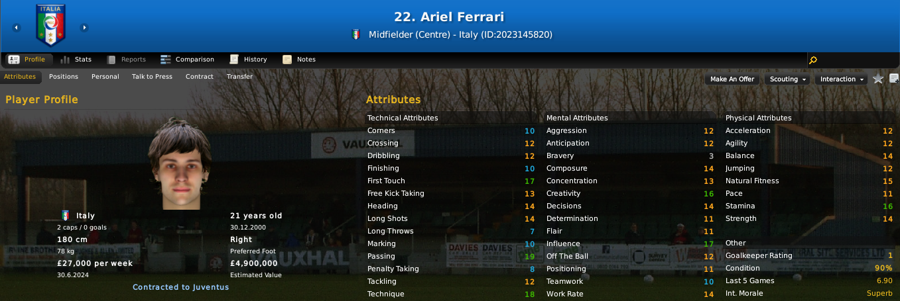900x301 pixels.
Task: Switch to the Transfer tab
Action: [239, 77]
